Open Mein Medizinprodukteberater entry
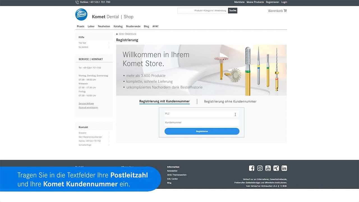Image resolution: width=359 pixels, height=202 pixels. pyautogui.click(x=90, y=137)
